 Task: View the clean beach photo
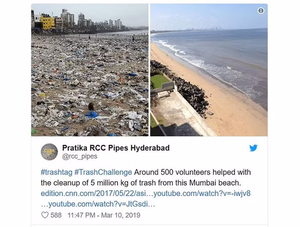pyautogui.click(x=209, y=70)
